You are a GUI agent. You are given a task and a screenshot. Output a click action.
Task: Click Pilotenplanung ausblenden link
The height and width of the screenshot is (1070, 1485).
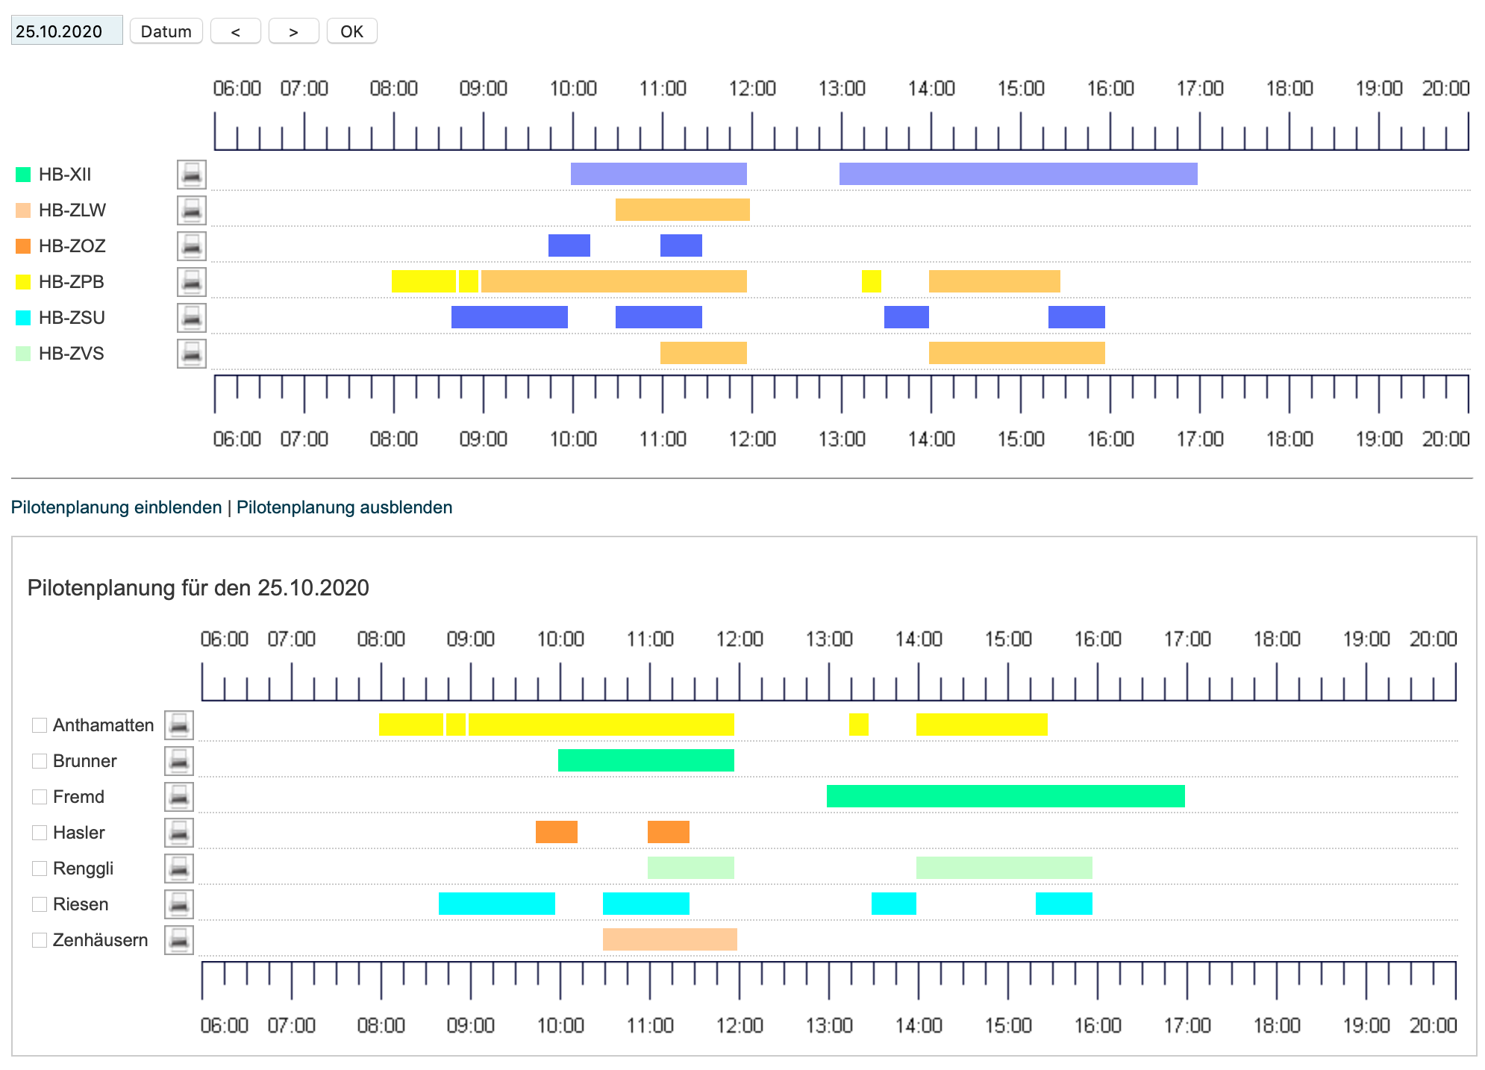point(344,507)
